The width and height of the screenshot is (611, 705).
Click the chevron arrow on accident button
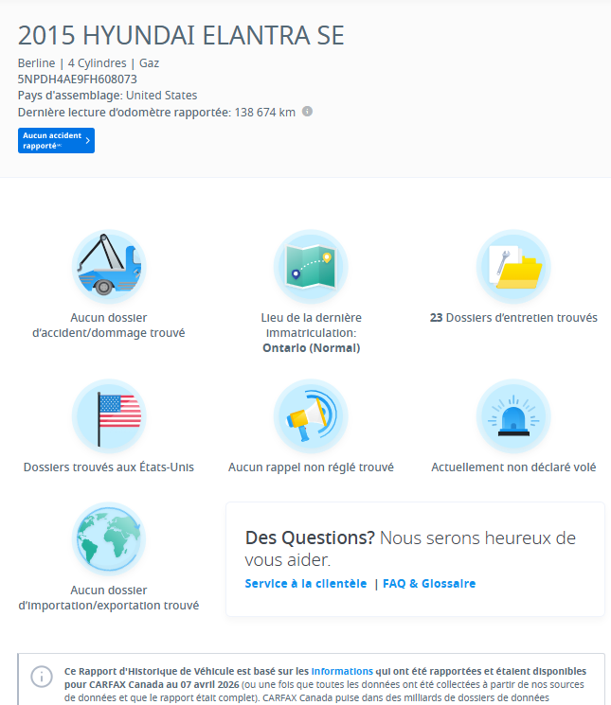[88, 140]
